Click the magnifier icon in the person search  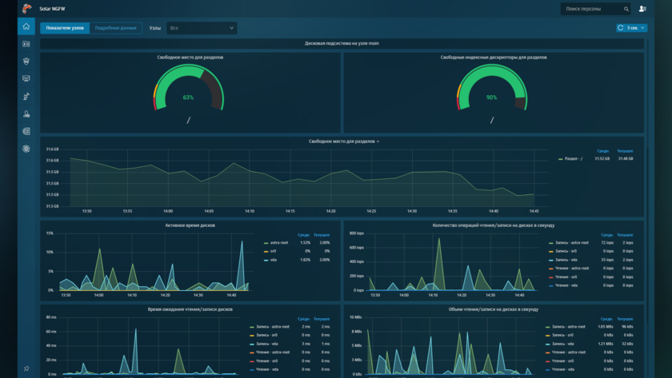[x=626, y=9]
